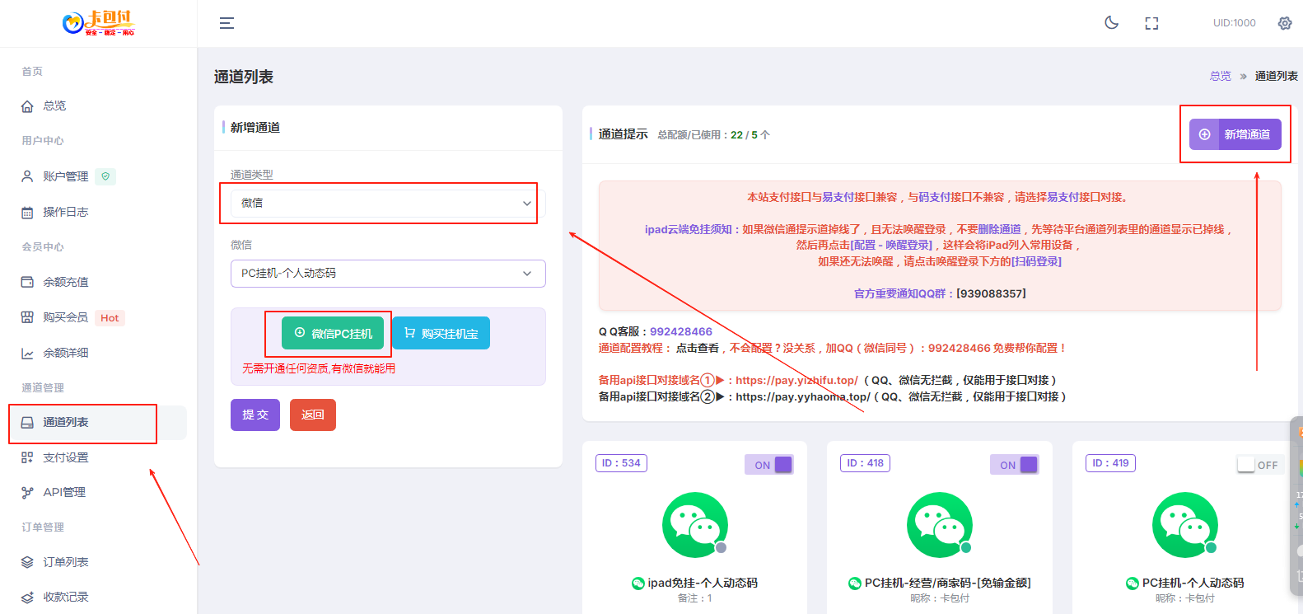The height and width of the screenshot is (614, 1303).
Task: Click the 卡包付 logo
Action: coord(98,23)
